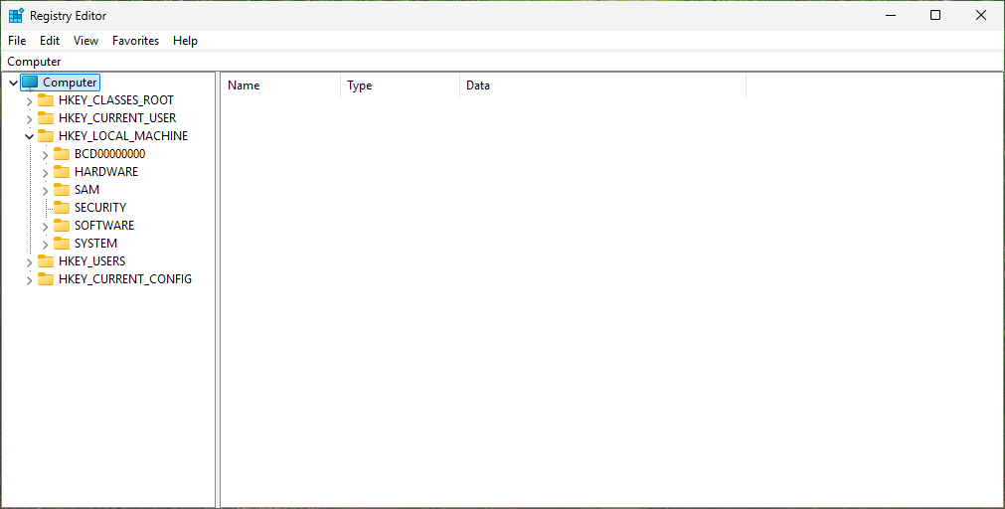1005x509 pixels.
Task: Click the SECURITY key folder icon
Action: pyautogui.click(x=62, y=208)
